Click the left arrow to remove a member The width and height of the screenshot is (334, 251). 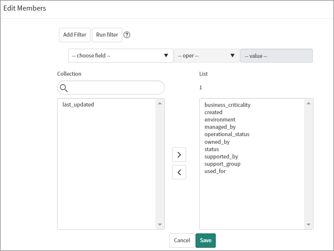coord(179,172)
